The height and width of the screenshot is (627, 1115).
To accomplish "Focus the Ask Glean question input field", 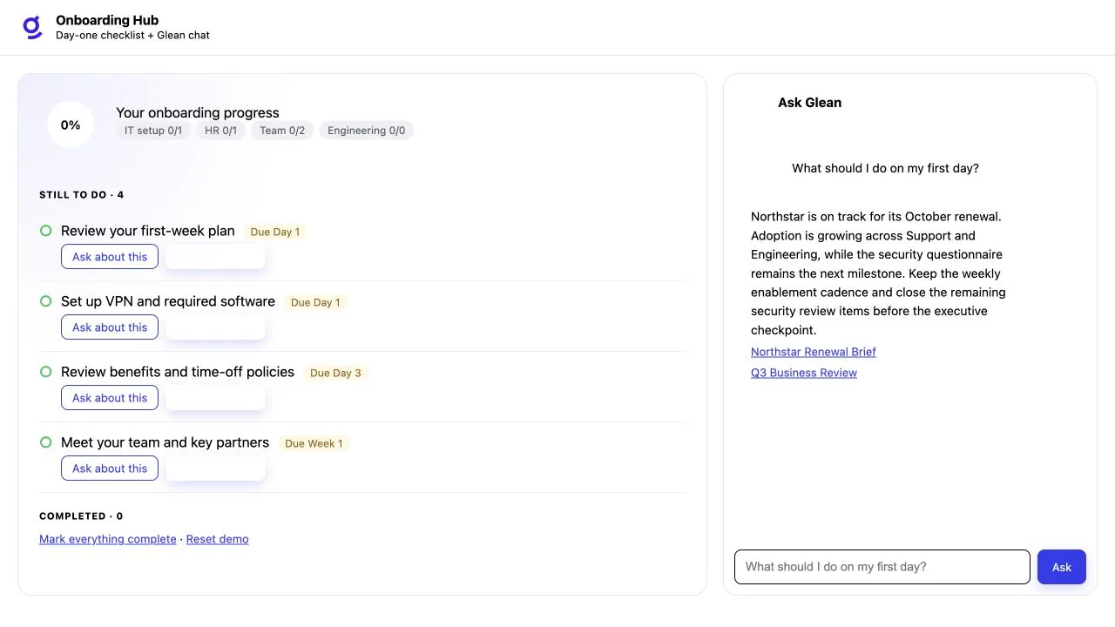I will [x=882, y=567].
